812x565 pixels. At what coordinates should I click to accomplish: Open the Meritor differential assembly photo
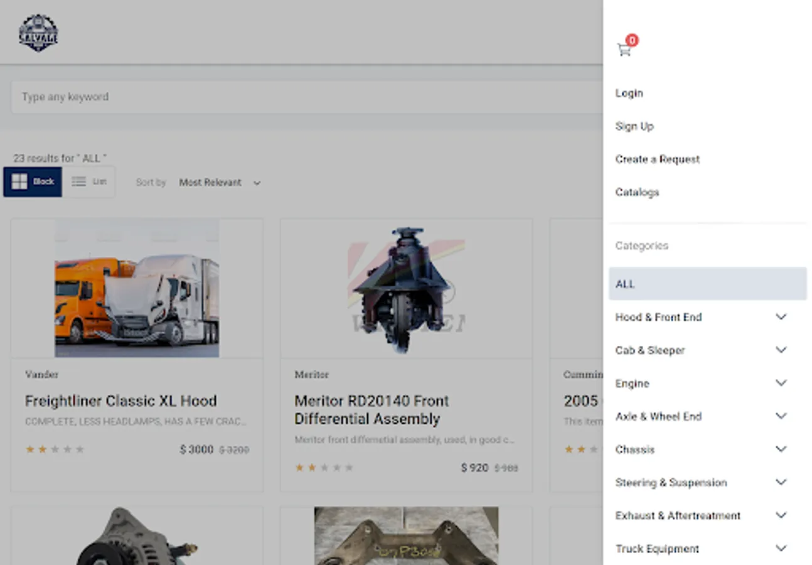pyautogui.click(x=406, y=289)
